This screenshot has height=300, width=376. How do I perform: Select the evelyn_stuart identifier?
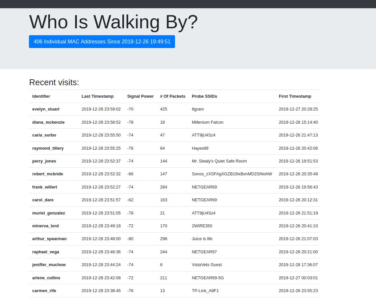(46, 109)
